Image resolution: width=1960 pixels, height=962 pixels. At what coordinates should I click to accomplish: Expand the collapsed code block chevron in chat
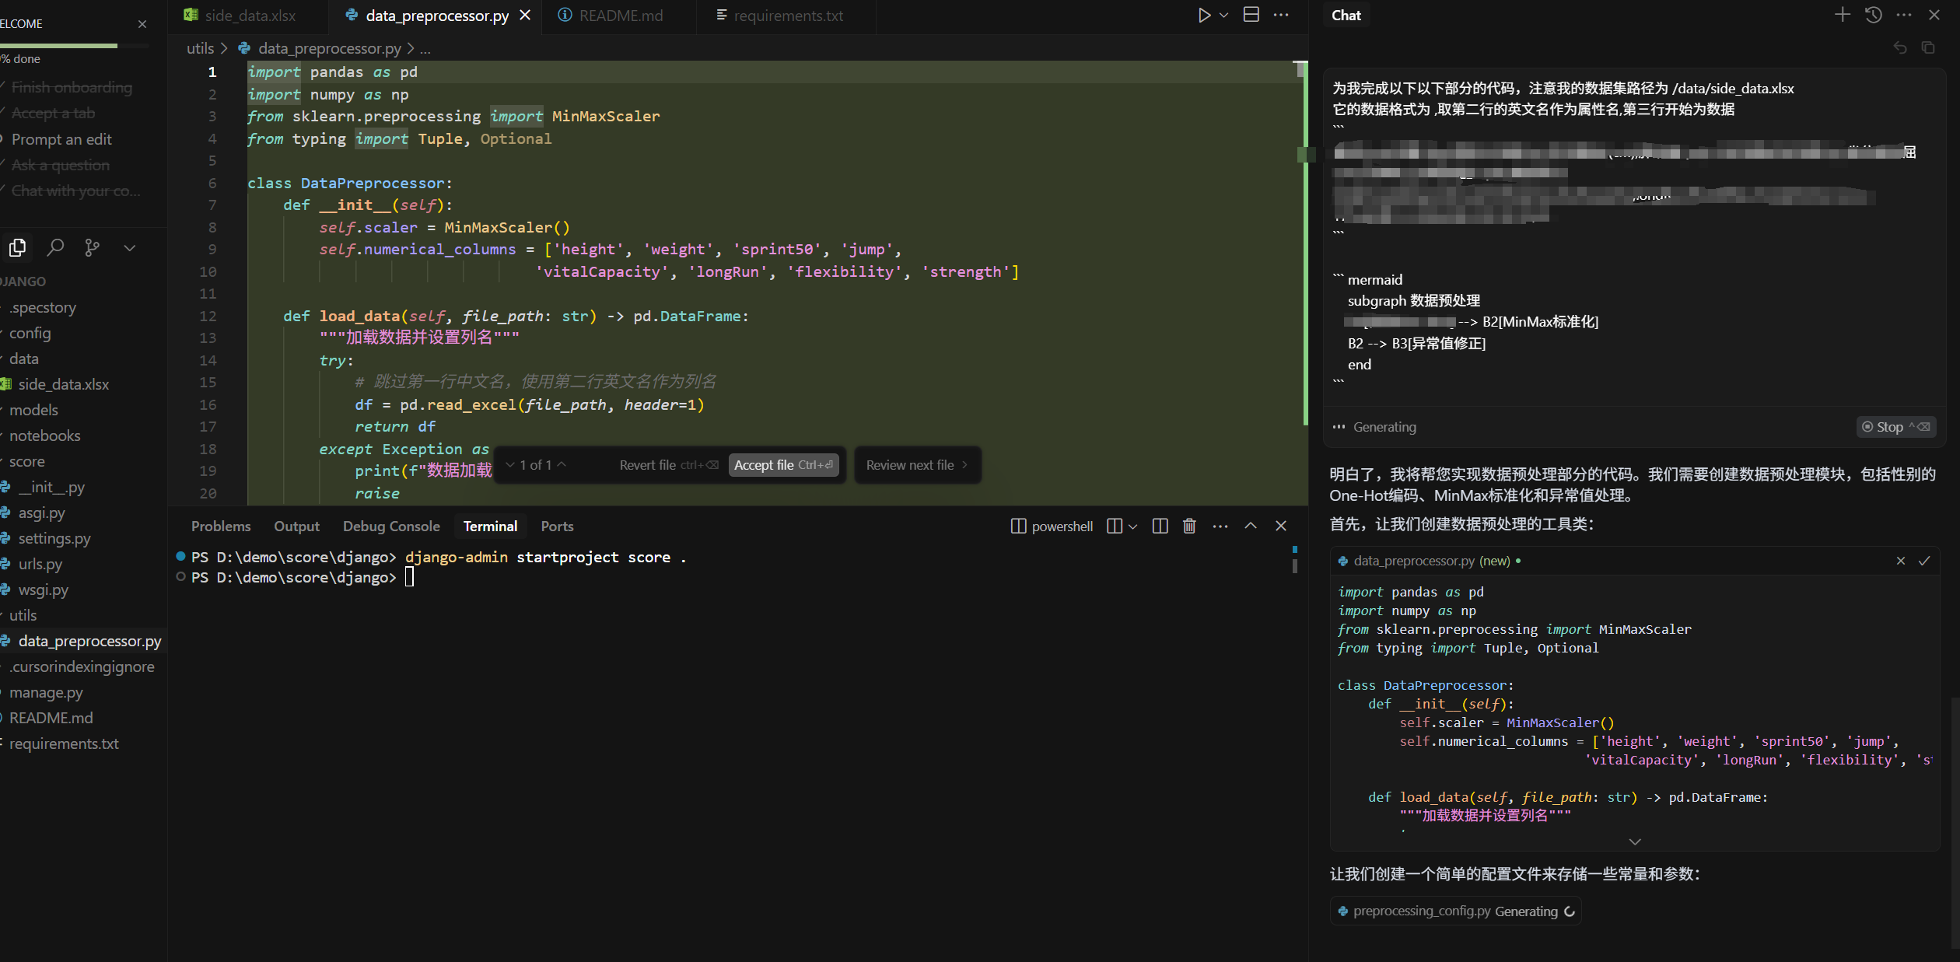tap(1635, 841)
